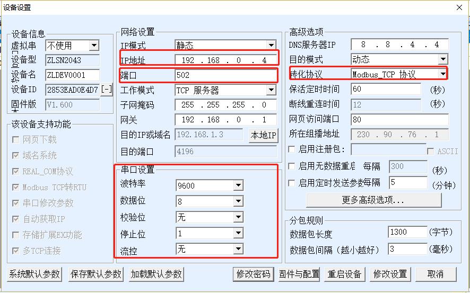Open 更多高级选项 settings

pos(373,200)
